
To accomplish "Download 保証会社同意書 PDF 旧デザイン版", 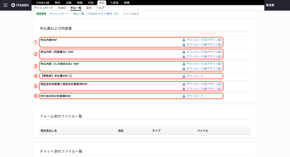I will click(x=202, y=84).
